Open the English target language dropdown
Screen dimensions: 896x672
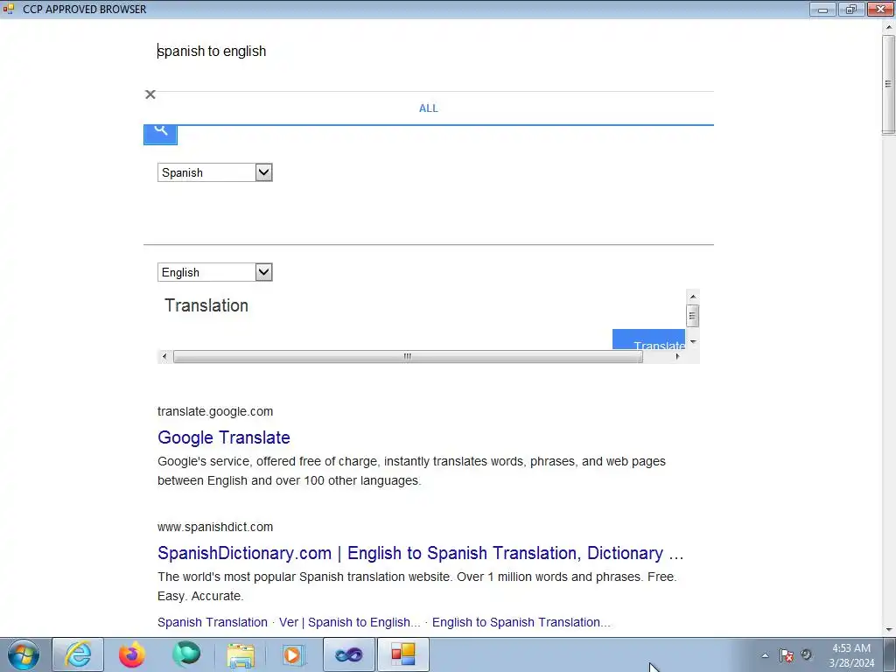pos(215,272)
